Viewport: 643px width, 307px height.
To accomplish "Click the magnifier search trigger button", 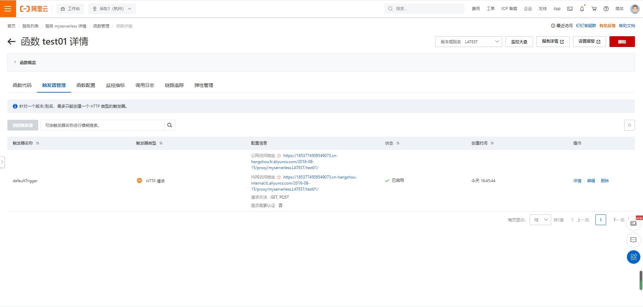I will (x=170, y=125).
